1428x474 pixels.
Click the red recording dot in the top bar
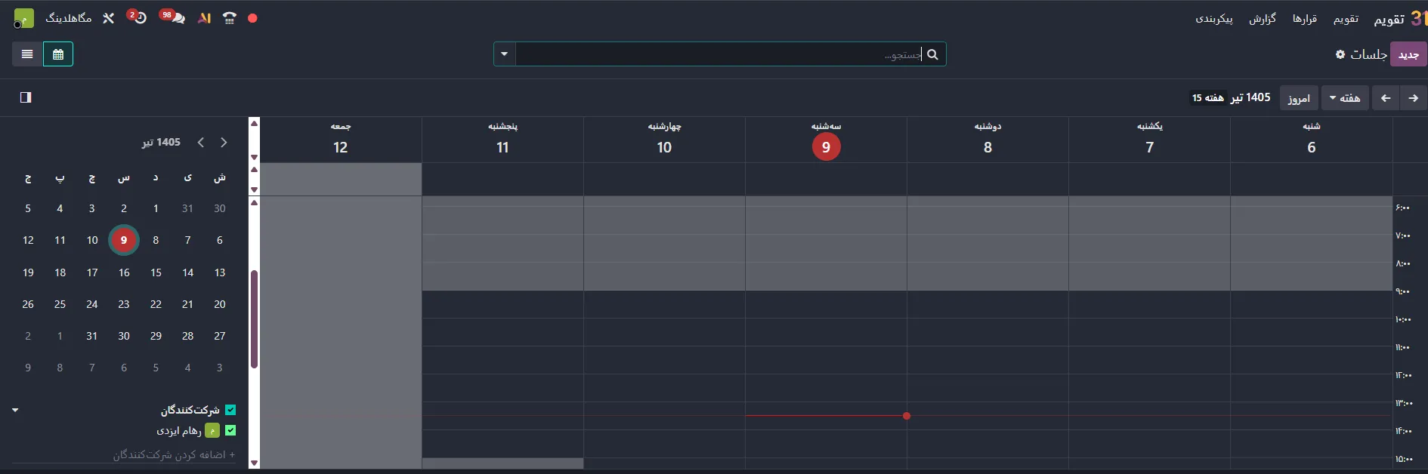coord(252,18)
